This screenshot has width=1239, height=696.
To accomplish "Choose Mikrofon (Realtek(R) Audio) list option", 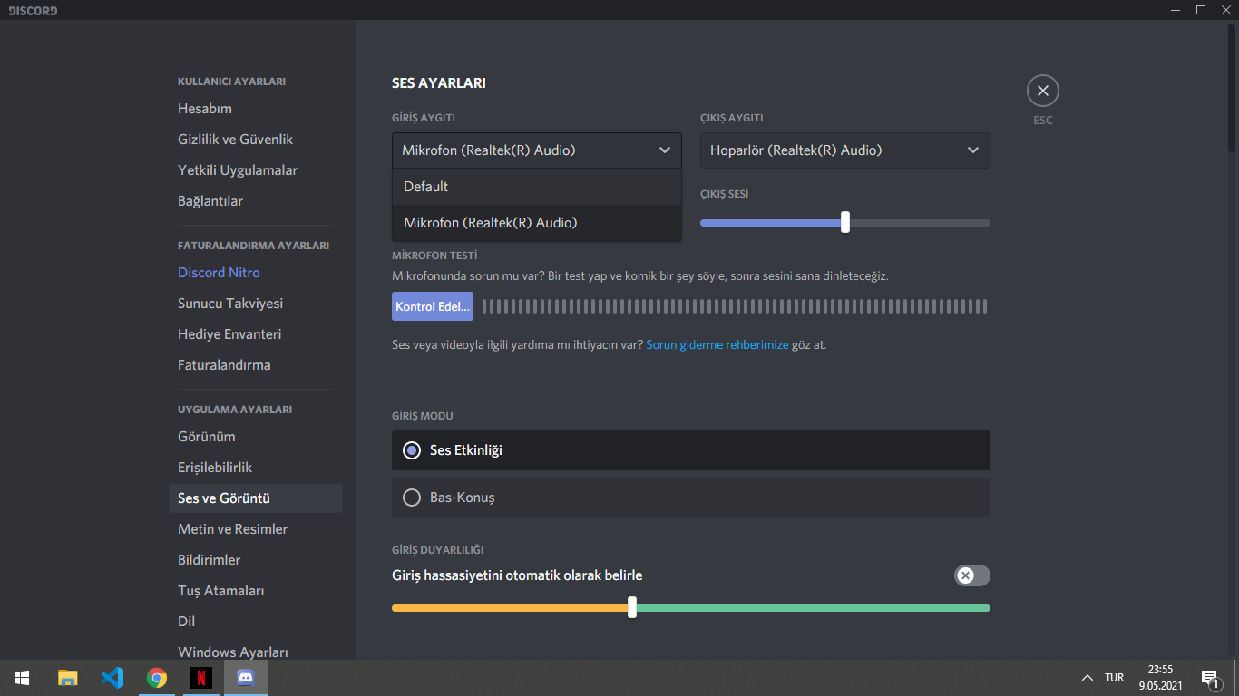I will (x=537, y=223).
